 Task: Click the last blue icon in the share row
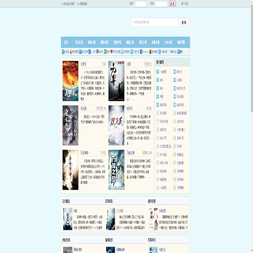(x=179, y=51)
